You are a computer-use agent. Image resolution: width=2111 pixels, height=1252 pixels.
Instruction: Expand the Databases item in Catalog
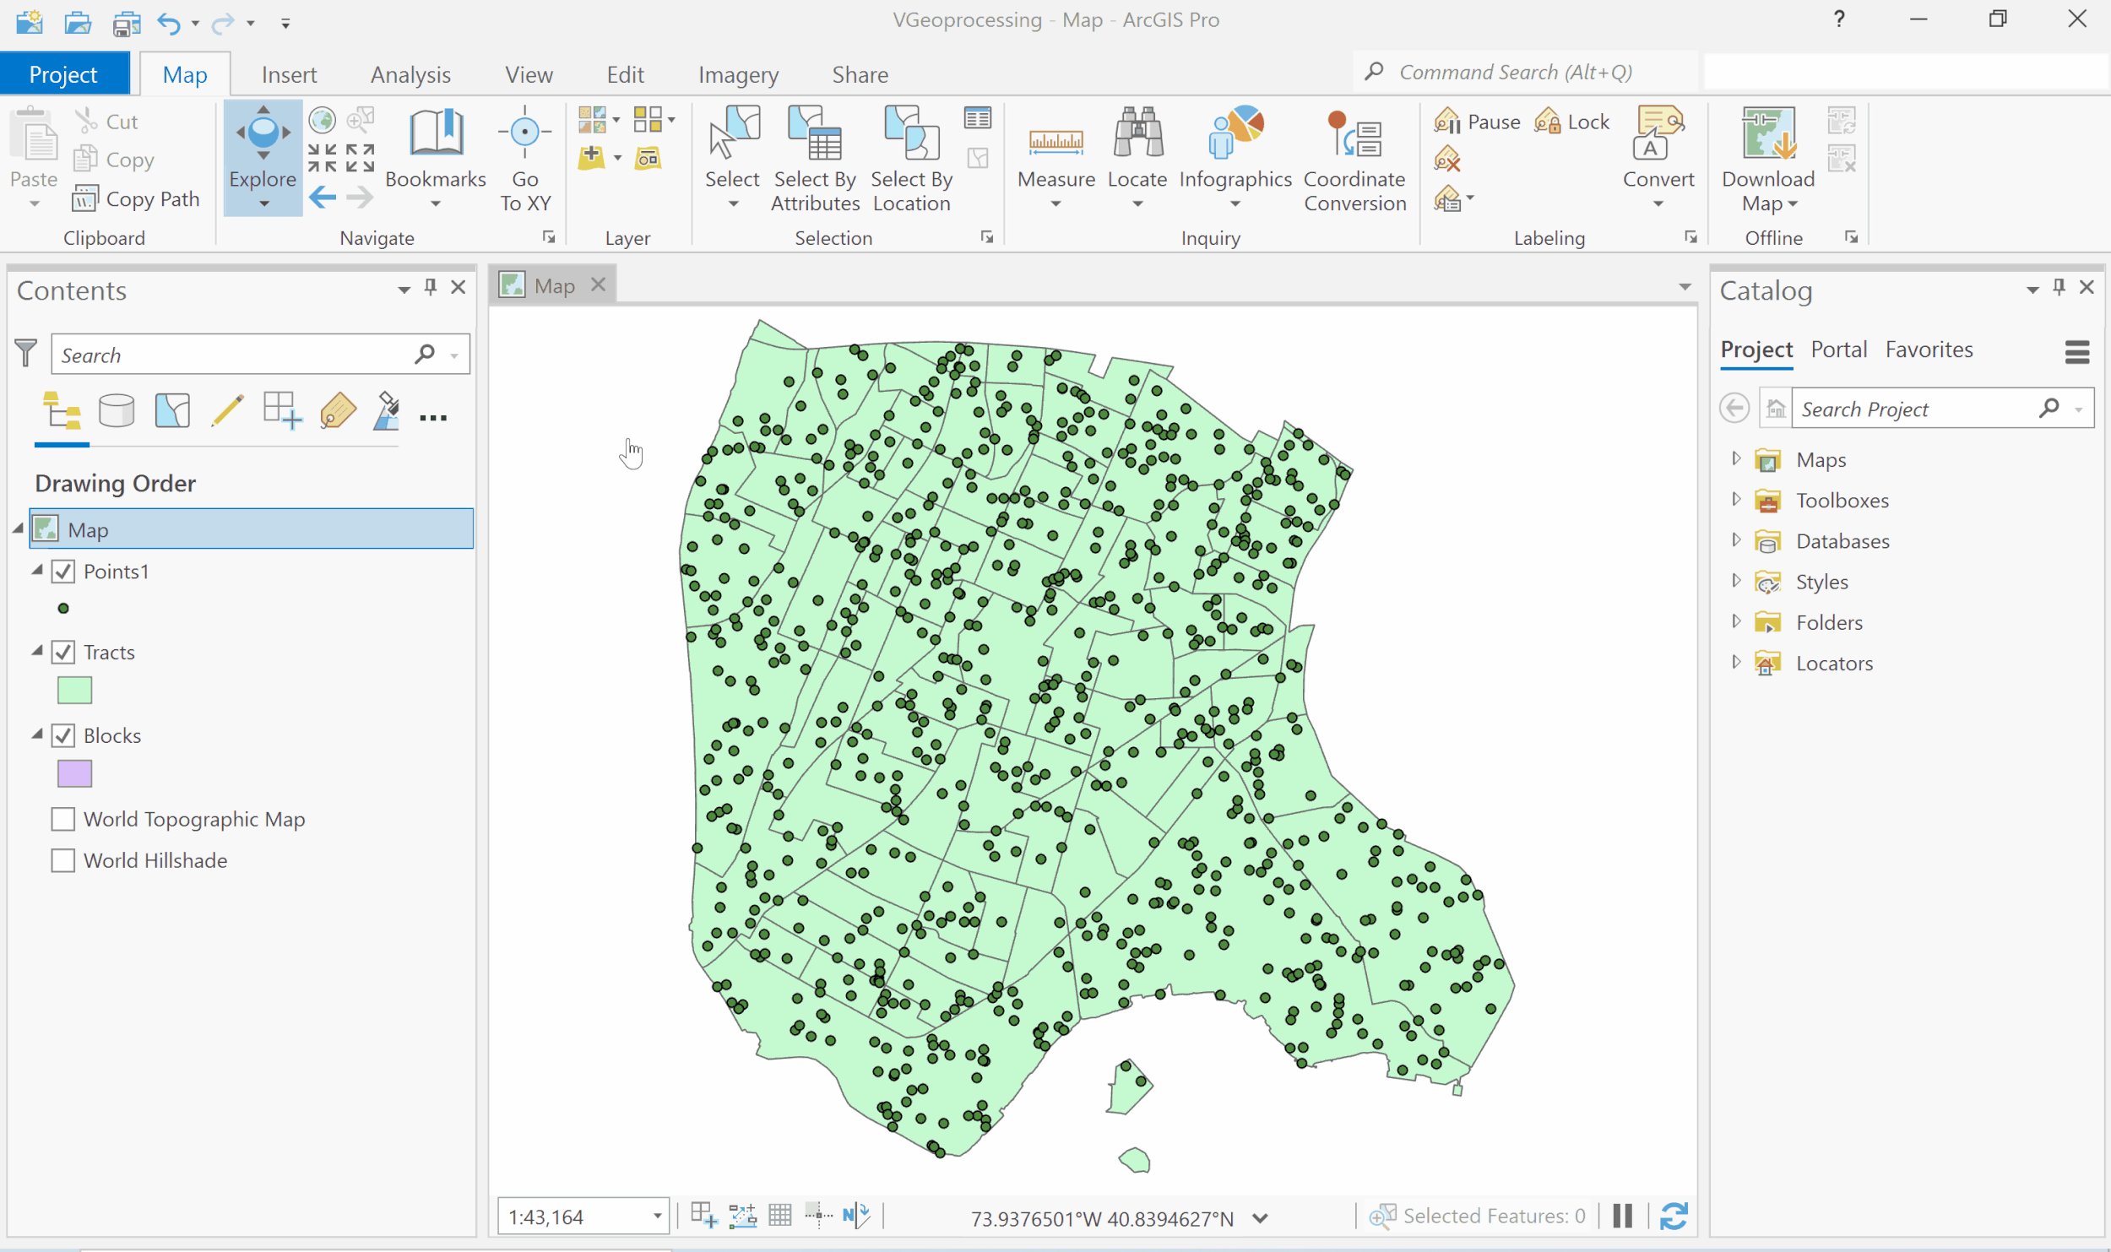click(1736, 540)
